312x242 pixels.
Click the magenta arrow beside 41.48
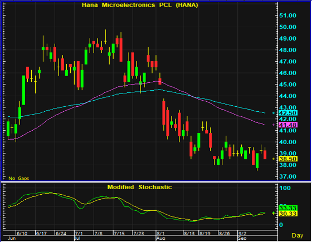click(274, 125)
